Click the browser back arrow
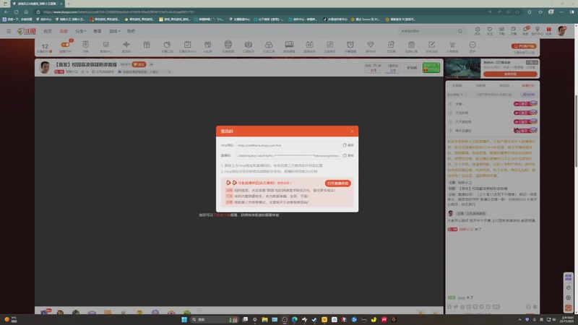The image size is (578, 325). (x=7, y=12)
